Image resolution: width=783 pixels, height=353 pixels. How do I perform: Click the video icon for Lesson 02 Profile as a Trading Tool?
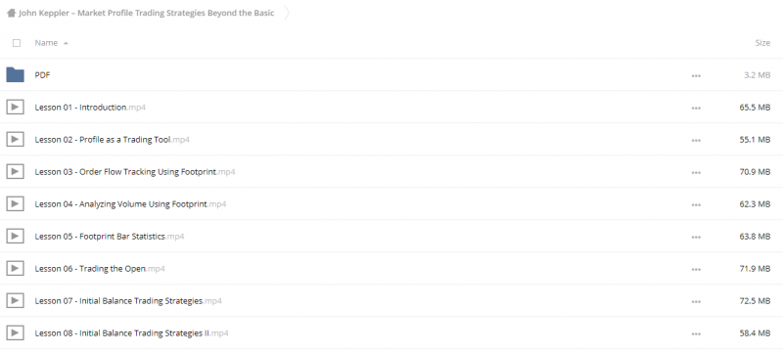click(15, 139)
